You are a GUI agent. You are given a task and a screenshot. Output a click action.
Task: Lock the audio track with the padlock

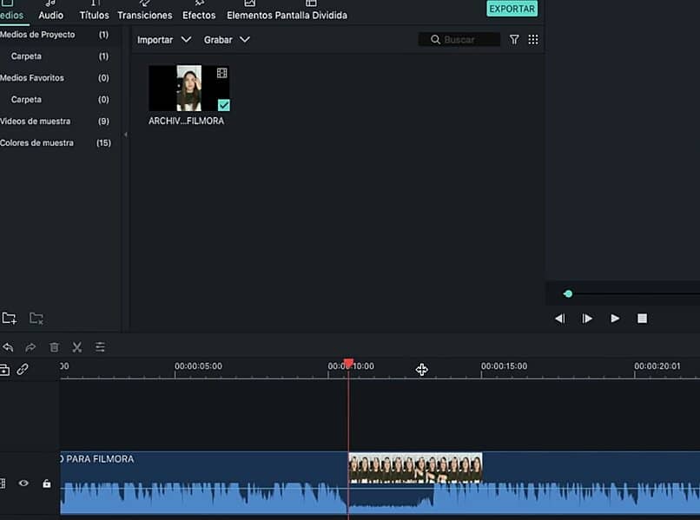(x=48, y=484)
